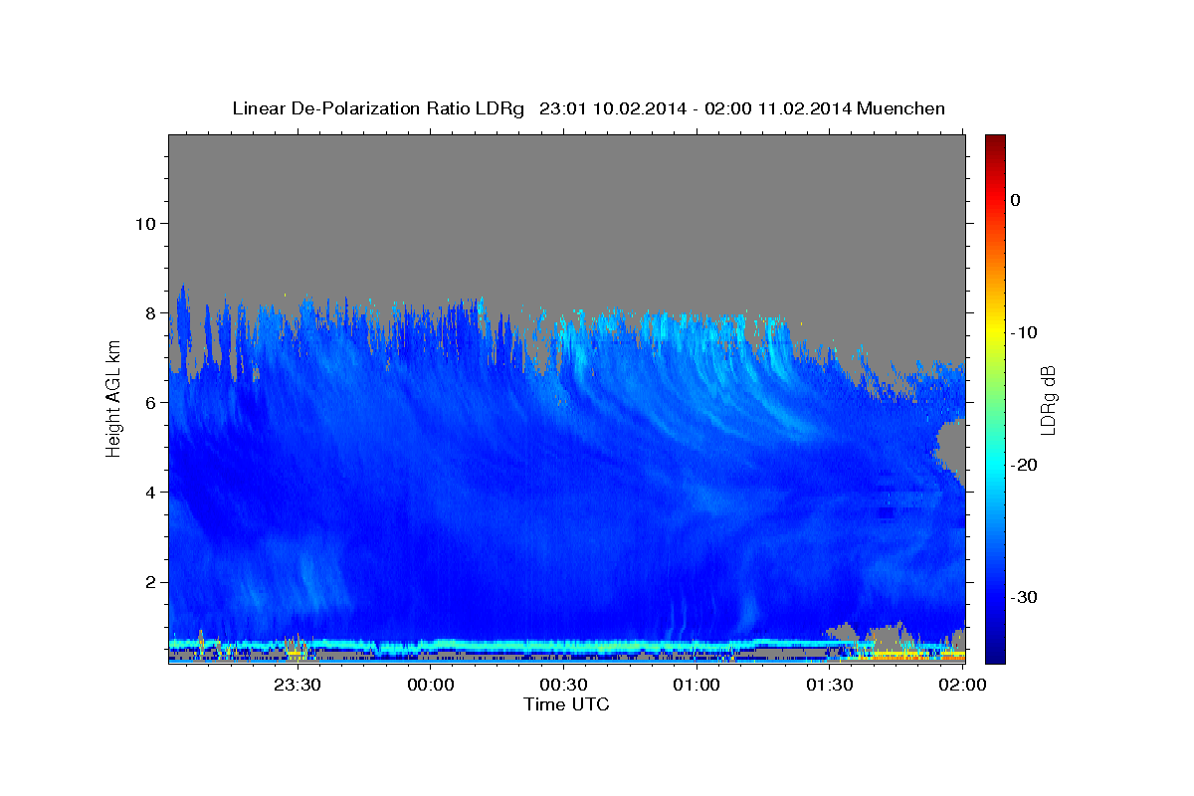Click the 'Height AGL km' axis title
Image resolution: width=1194 pixels, height=796 pixels.
click(113, 399)
